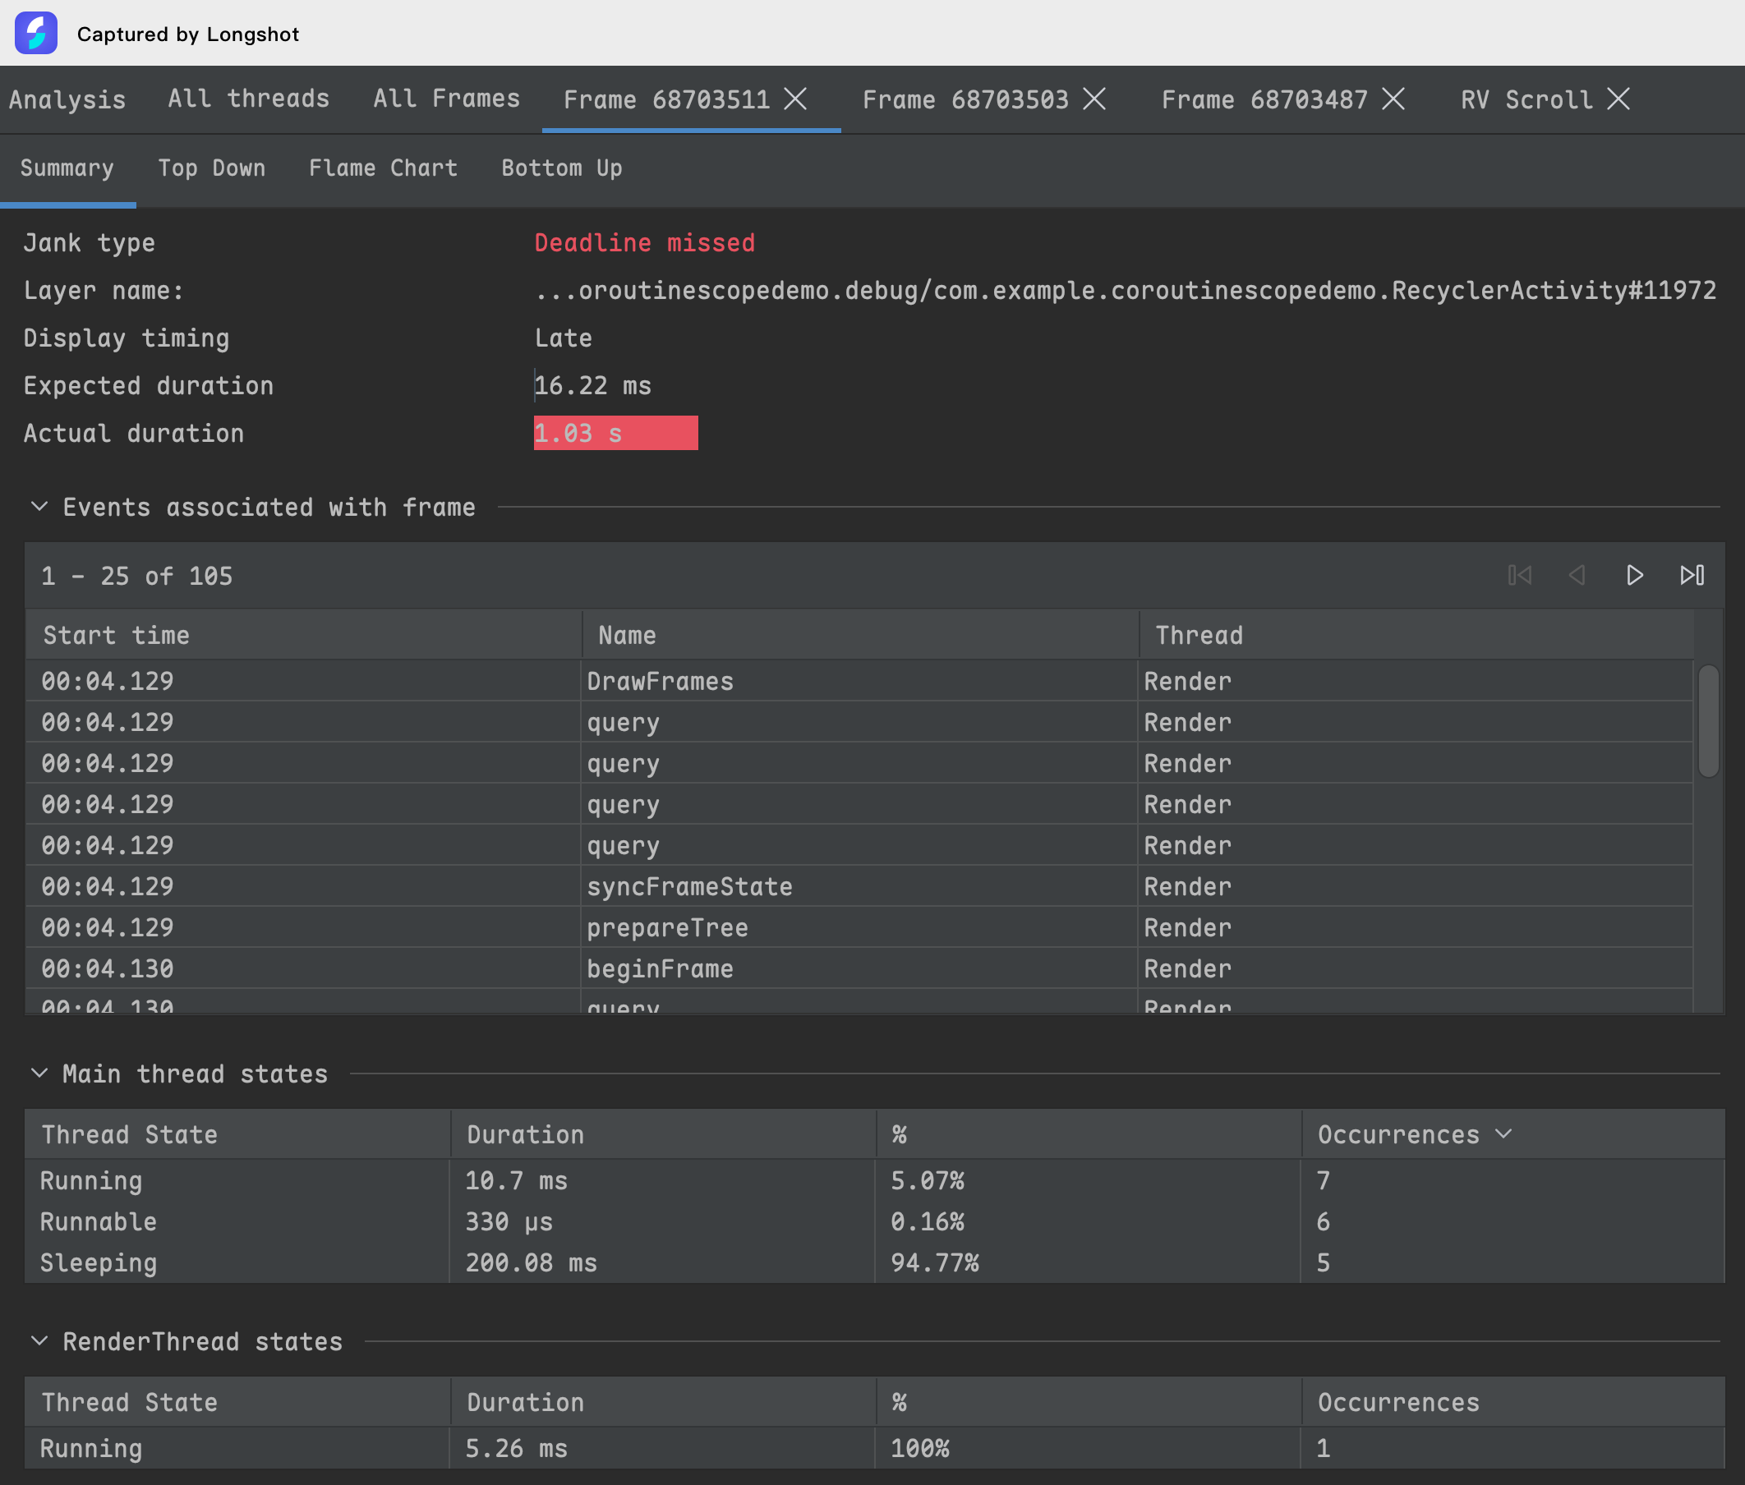Open the All Frames tab
This screenshot has height=1485, width=1745.
click(x=446, y=99)
